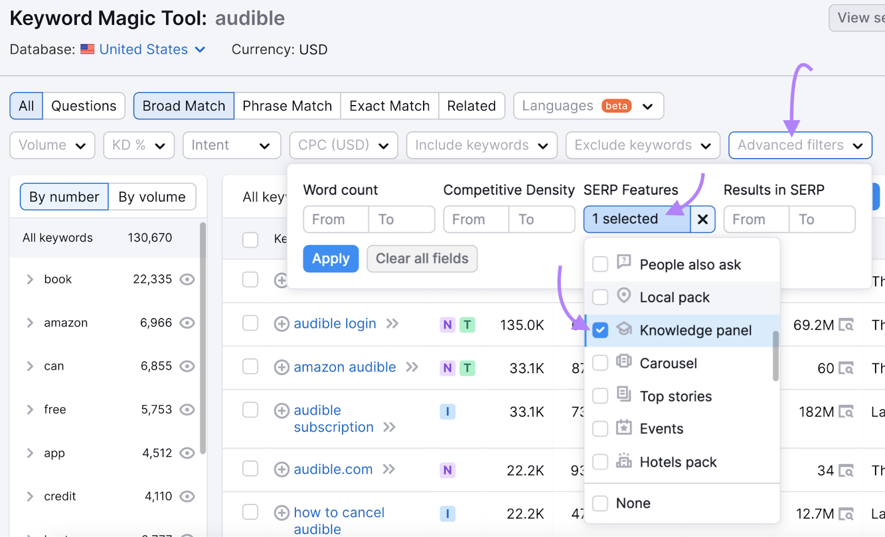The image size is (885, 537).
Task: Expand the "book" keyword group
Action: click(x=30, y=279)
